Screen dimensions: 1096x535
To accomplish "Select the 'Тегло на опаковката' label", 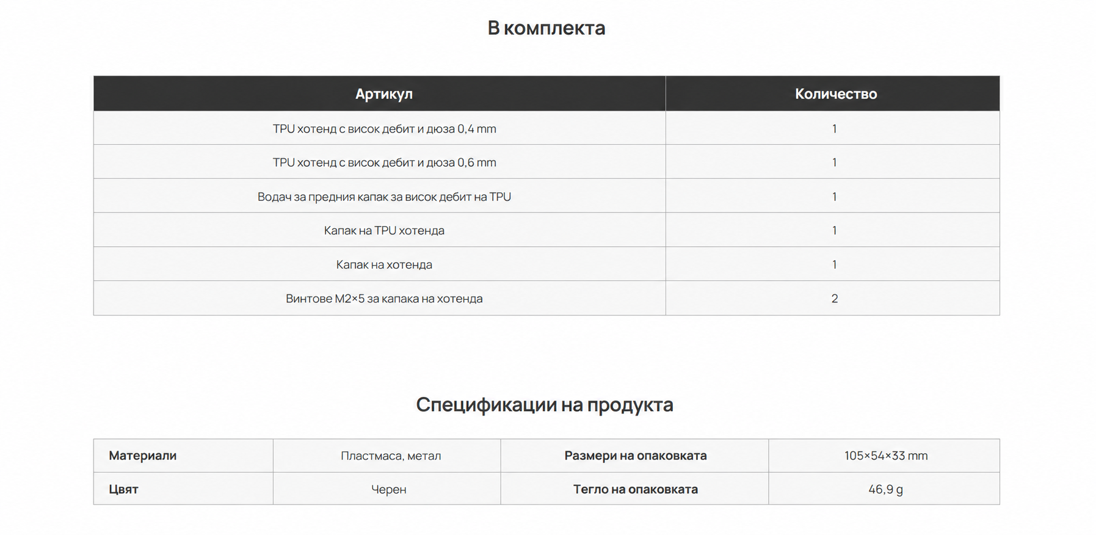I will coord(635,489).
